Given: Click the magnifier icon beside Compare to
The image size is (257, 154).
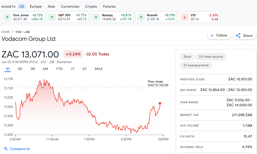Looking at the screenshot, I should click(6, 149).
